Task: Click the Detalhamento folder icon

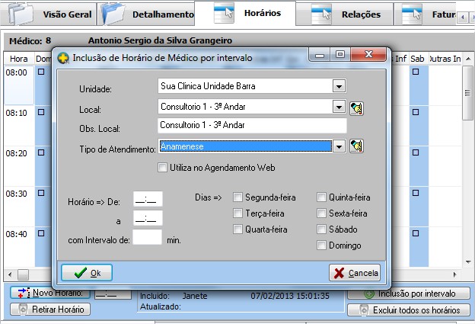Action: 113,14
